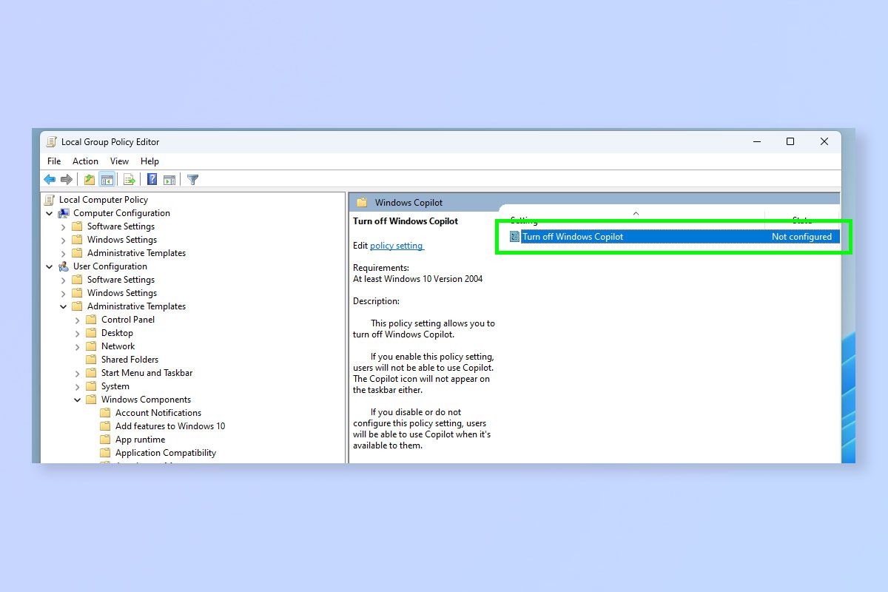Click the Export List toolbar icon
The height and width of the screenshot is (592, 888).
pyautogui.click(x=128, y=179)
